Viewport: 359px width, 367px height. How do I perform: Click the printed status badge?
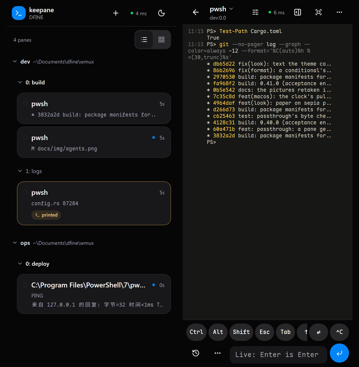pyautogui.click(x=46, y=215)
